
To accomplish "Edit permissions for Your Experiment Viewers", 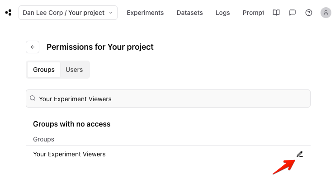I will (300, 154).
